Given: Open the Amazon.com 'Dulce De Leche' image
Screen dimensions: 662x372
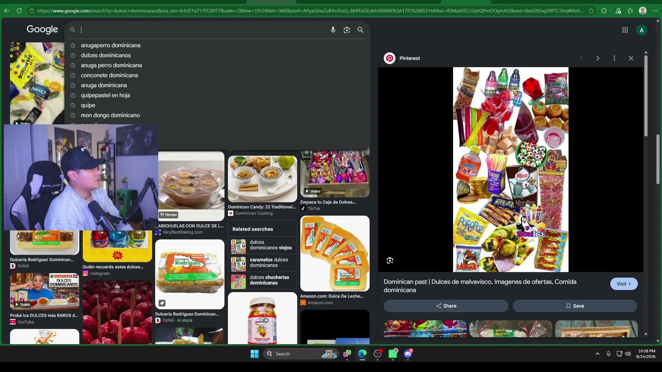Looking at the screenshot, I should (335, 254).
